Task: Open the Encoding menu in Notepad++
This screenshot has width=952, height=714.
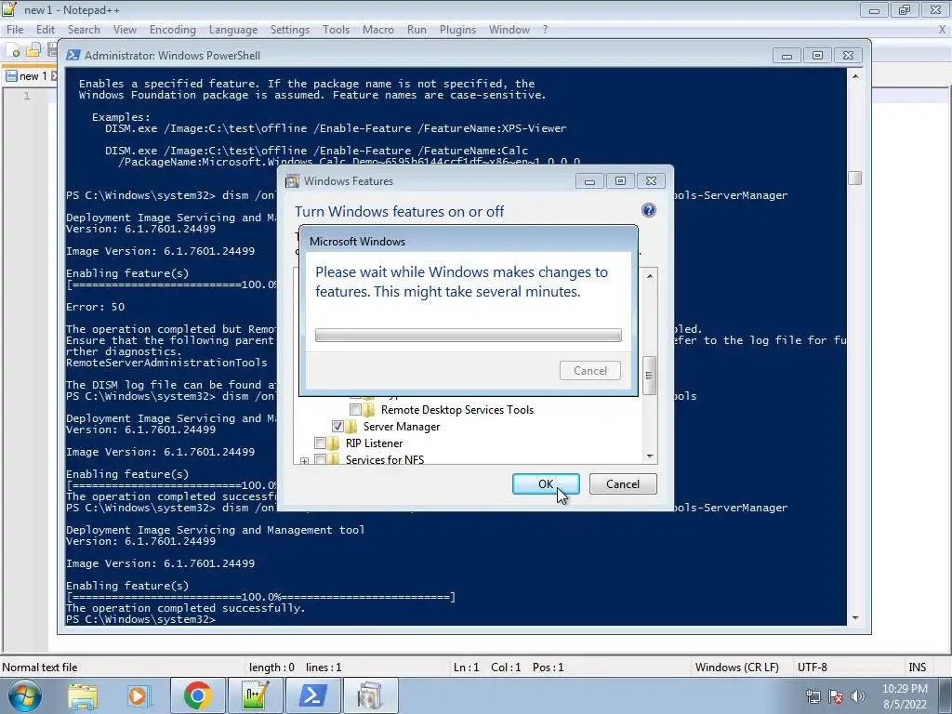Action: point(172,30)
